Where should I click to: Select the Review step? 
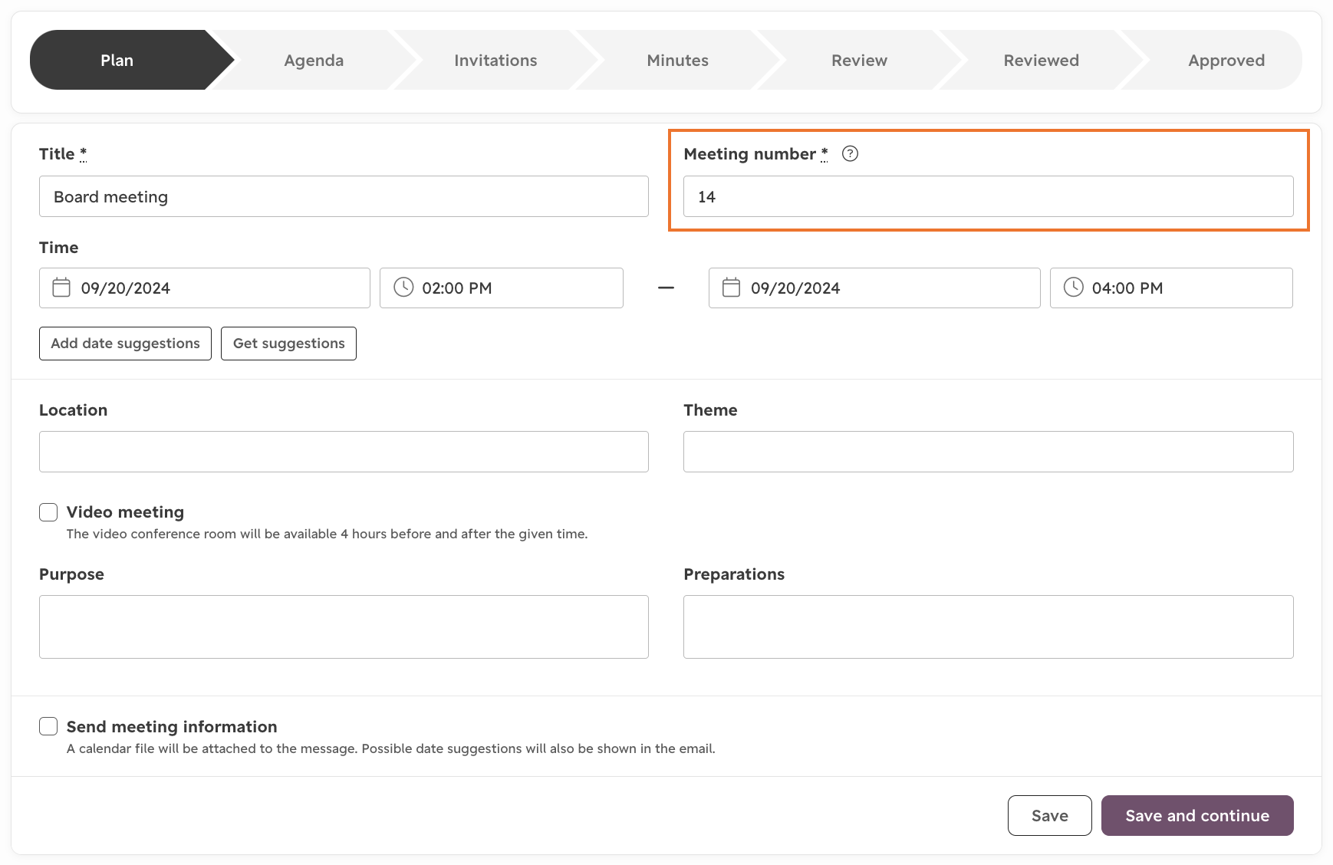click(858, 60)
